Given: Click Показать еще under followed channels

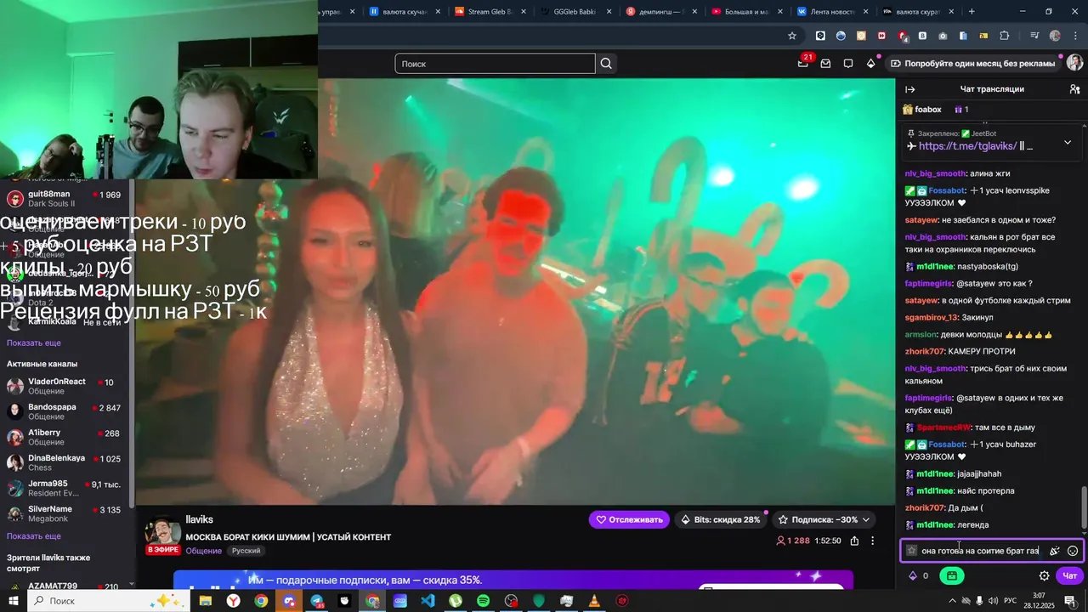Looking at the screenshot, I should click(34, 343).
